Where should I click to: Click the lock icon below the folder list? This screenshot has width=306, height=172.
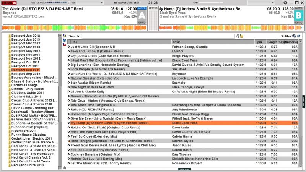pyautogui.click(x=65, y=168)
